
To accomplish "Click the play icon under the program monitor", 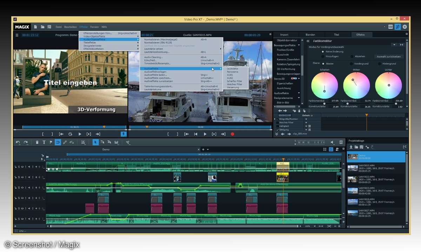I will 80,134.
